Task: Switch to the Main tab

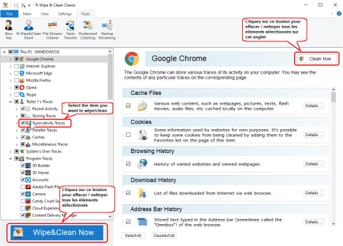Action: [27, 14]
